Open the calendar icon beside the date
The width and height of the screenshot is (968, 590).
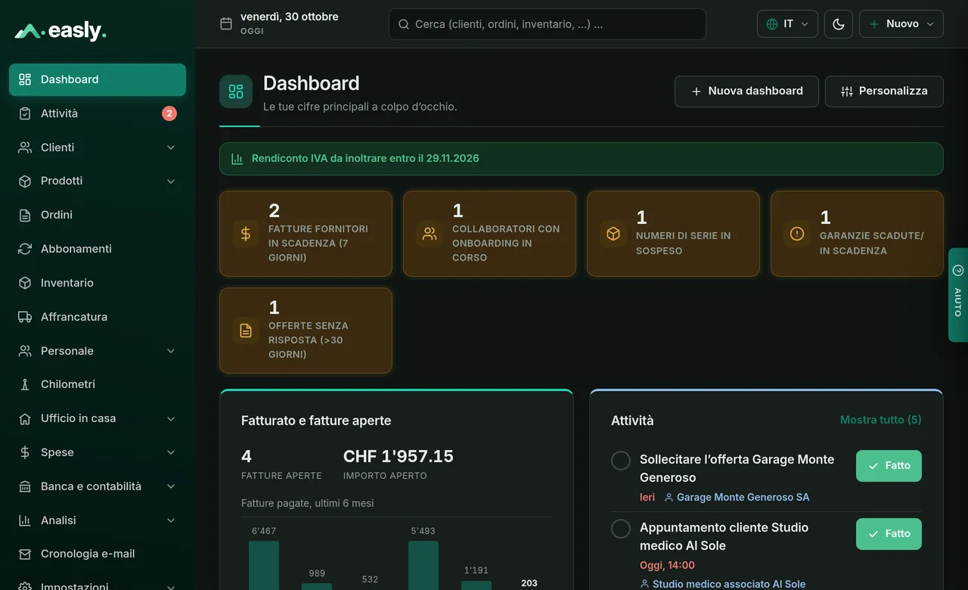tap(226, 23)
